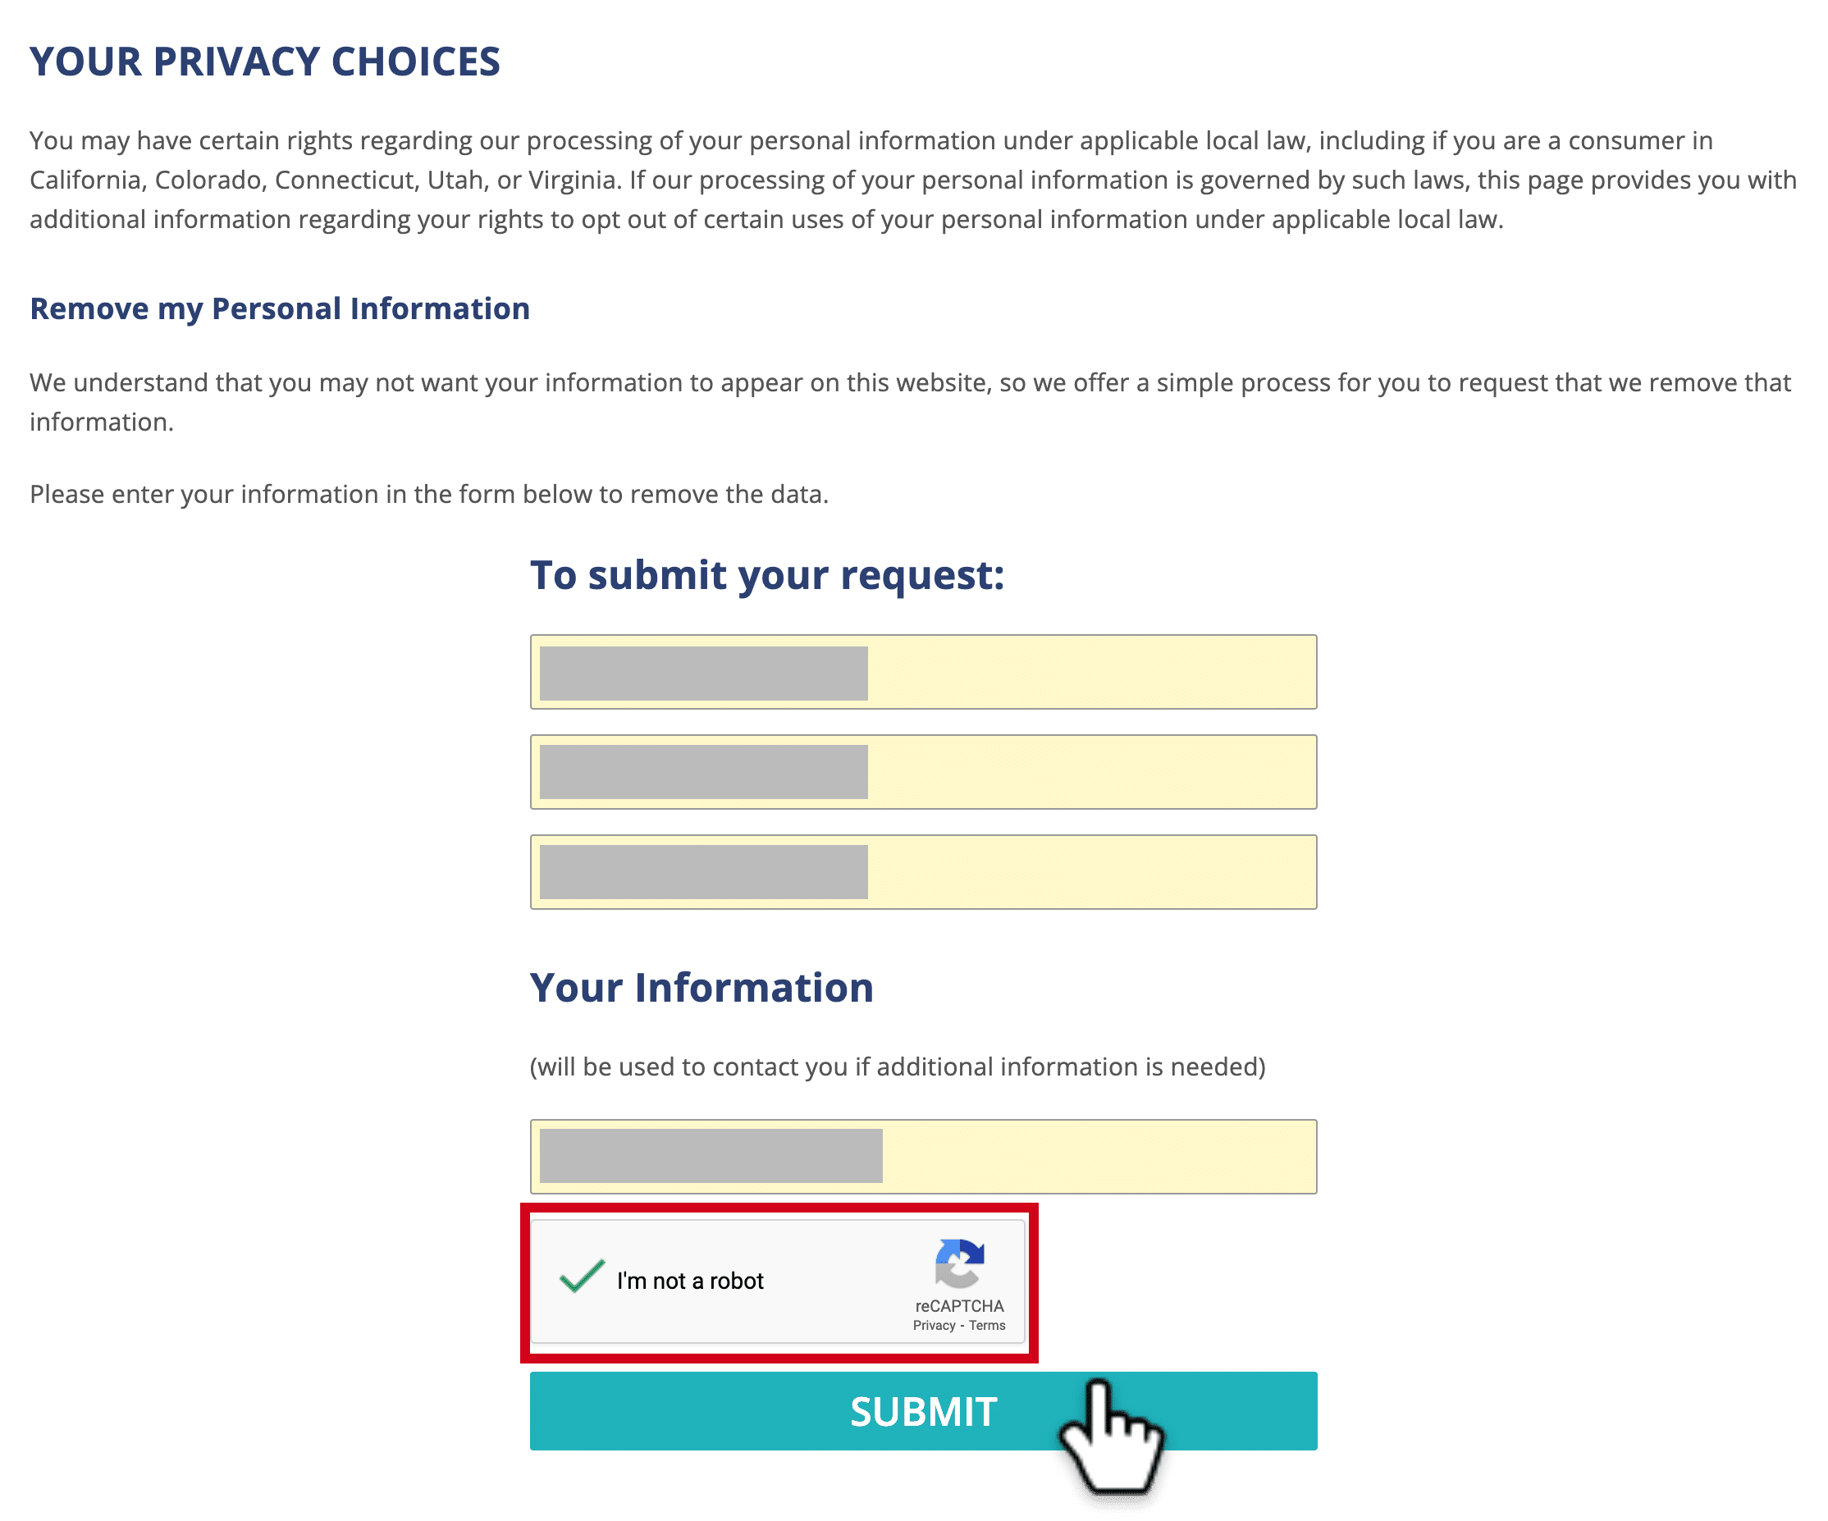Focus the third yellow request field

[x=923, y=871]
